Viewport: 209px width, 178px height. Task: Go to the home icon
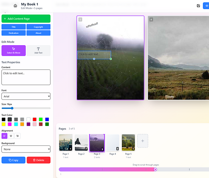click(15, 6)
